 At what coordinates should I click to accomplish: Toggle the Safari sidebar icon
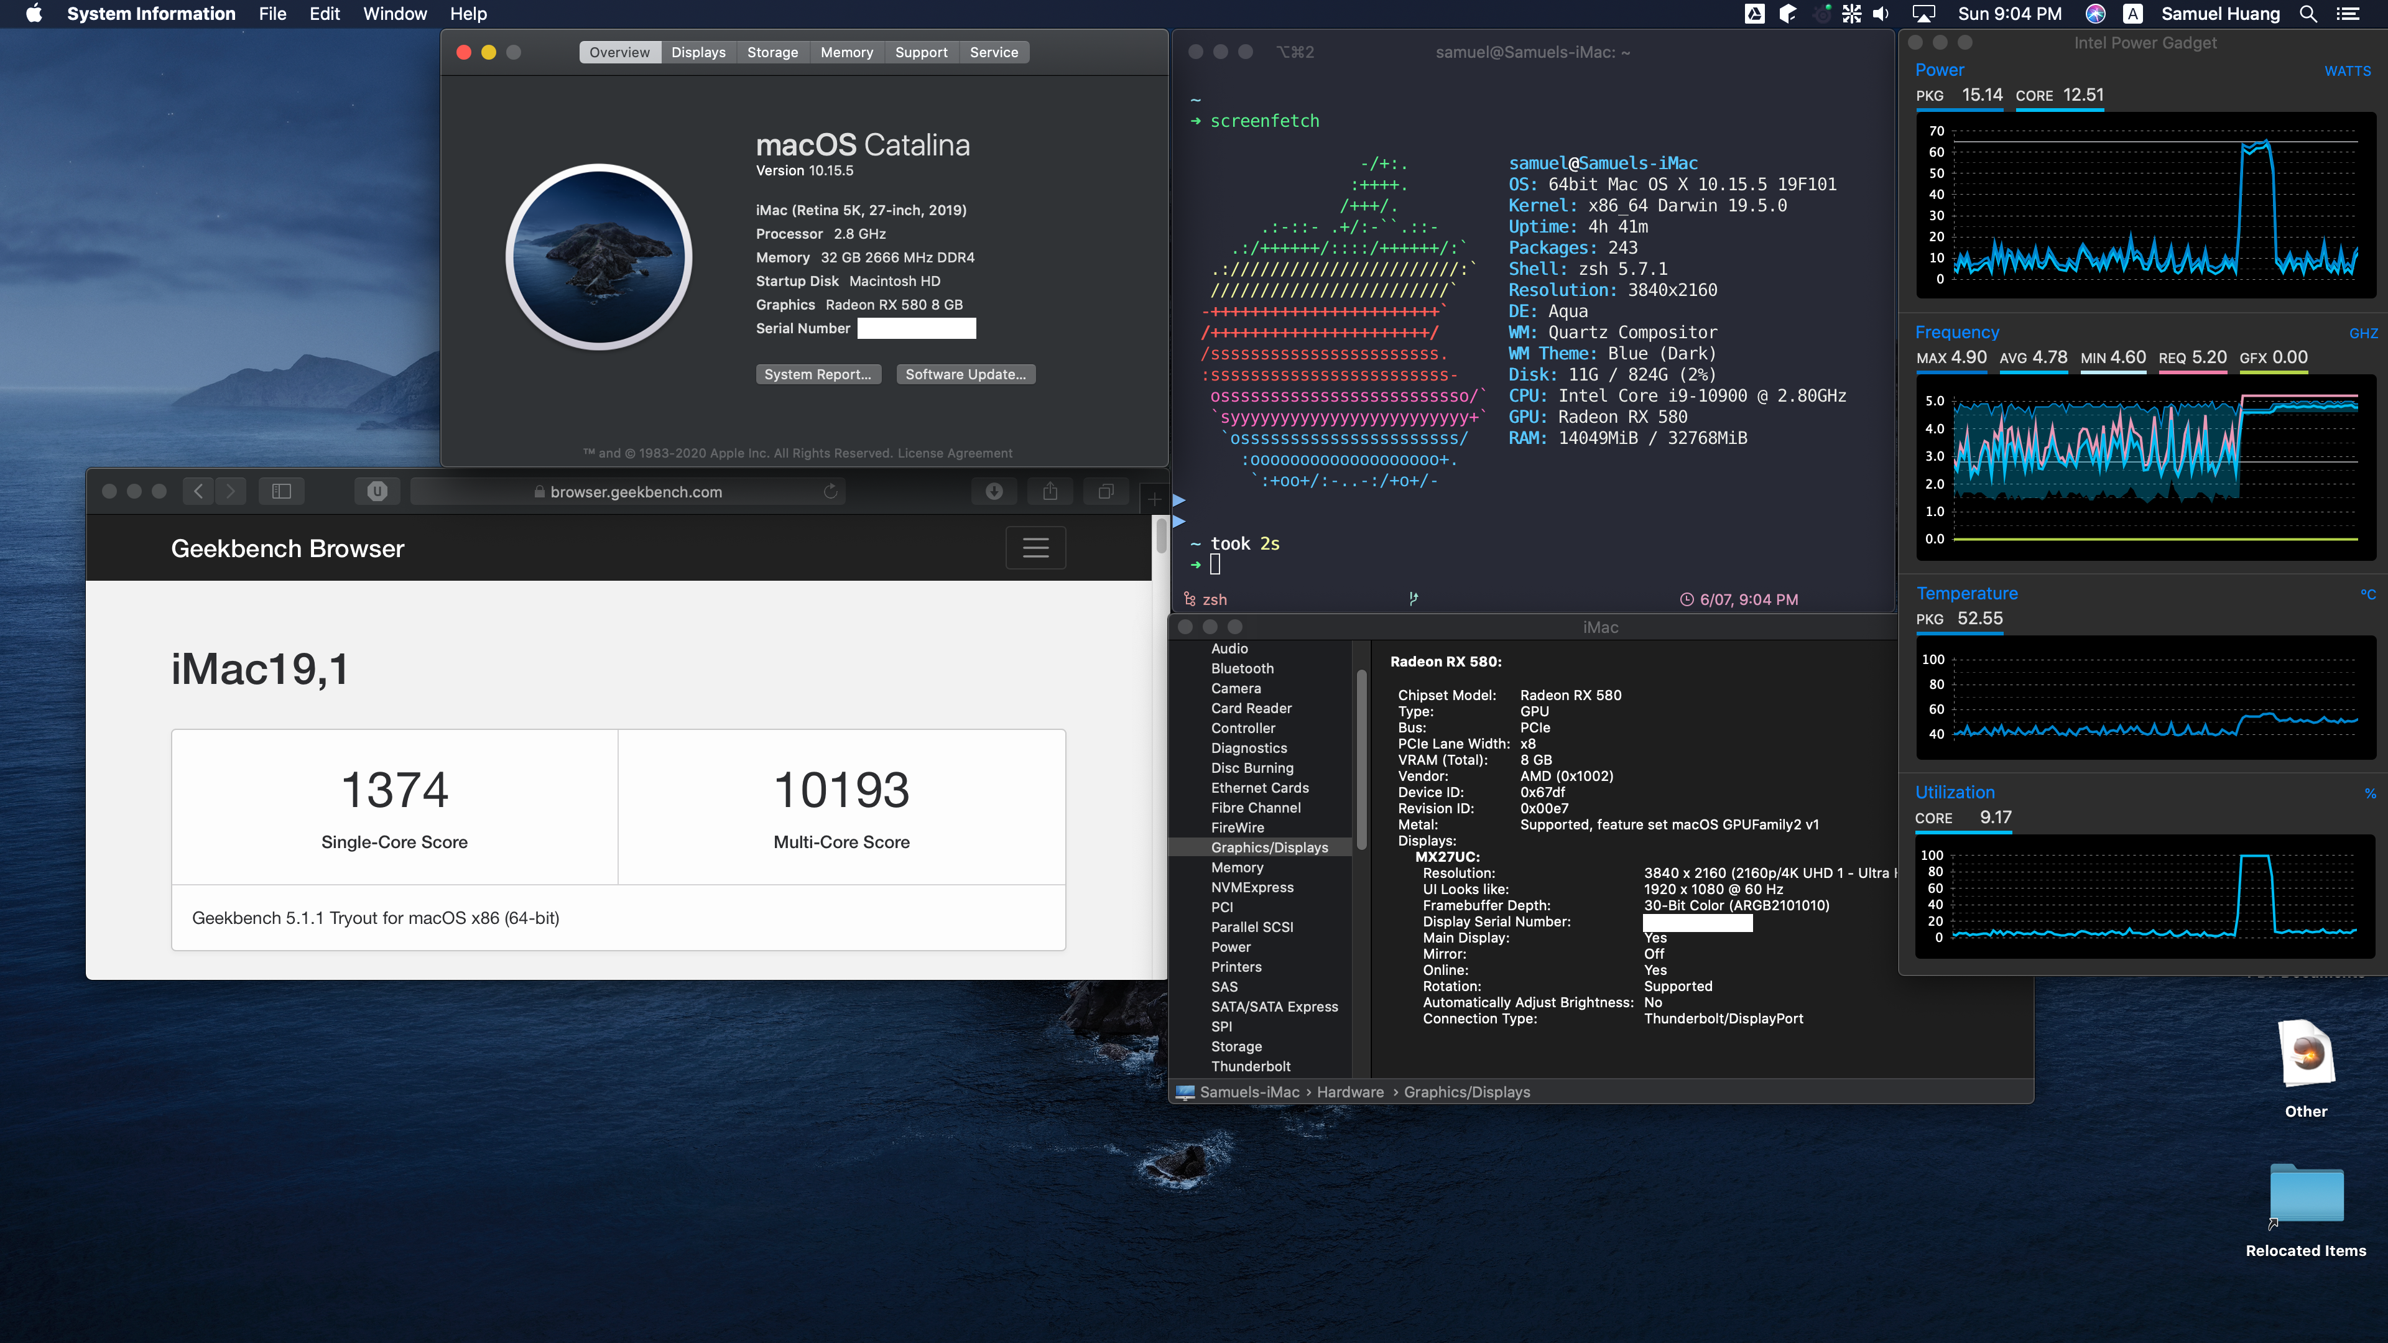(x=281, y=491)
